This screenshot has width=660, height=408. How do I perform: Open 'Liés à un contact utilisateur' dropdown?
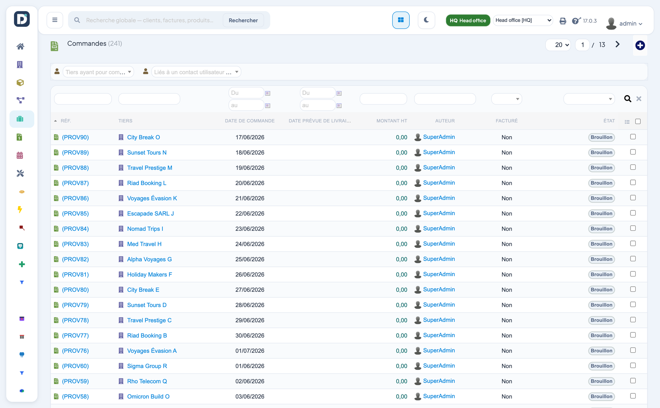[196, 72]
